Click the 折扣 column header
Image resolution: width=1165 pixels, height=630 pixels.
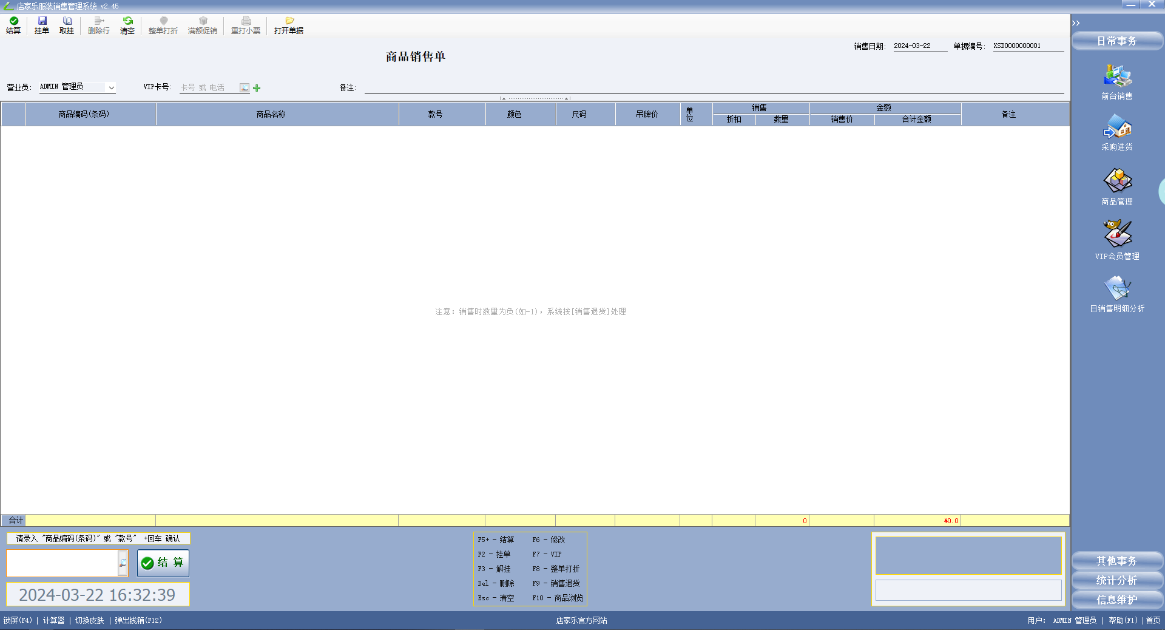click(x=734, y=120)
